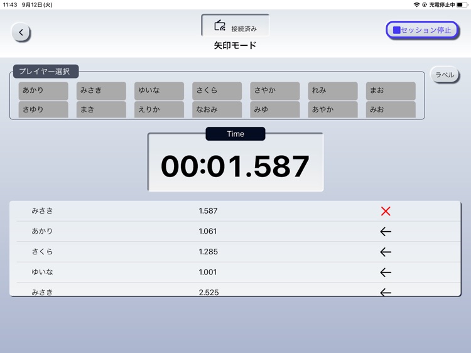Choose player なおみ
This screenshot has height=353, width=471.
click(217, 109)
